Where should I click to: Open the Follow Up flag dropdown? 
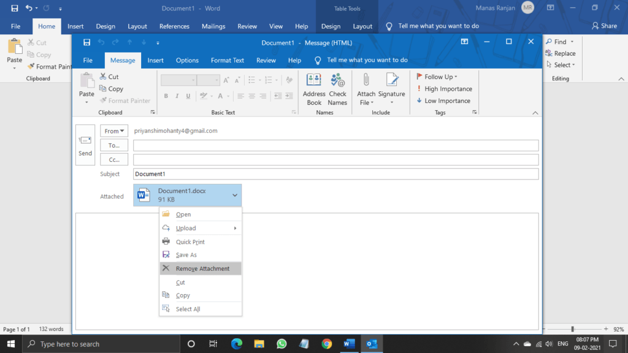pos(437,77)
